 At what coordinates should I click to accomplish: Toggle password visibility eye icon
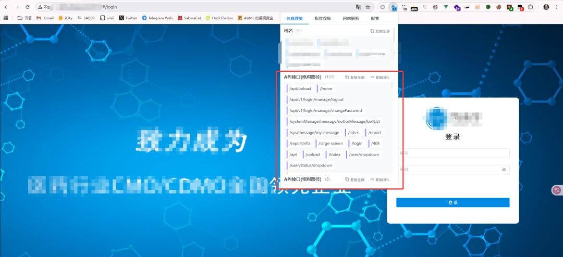tap(504, 170)
